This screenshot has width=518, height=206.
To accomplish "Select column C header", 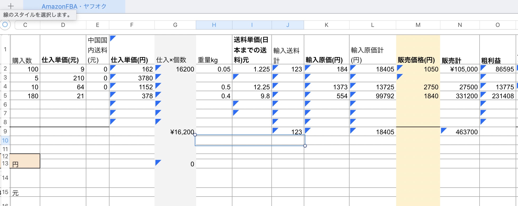I will 25,25.
